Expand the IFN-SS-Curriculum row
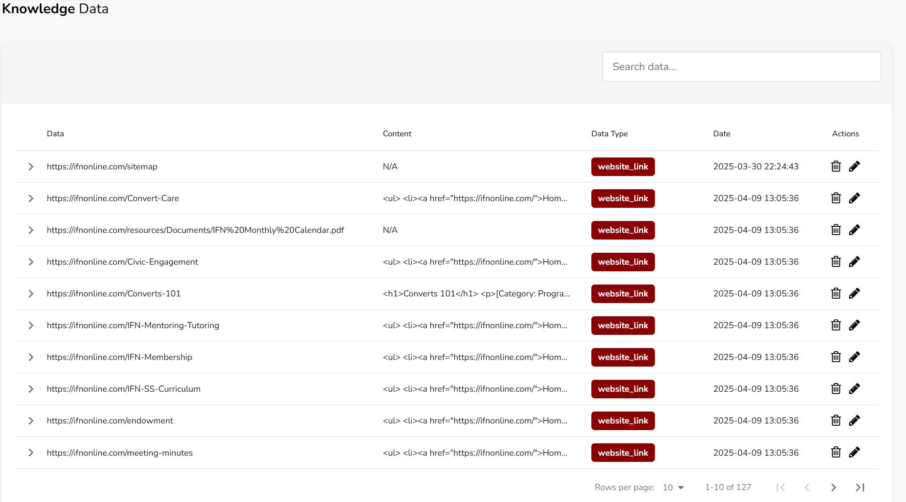The image size is (906, 502). pyautogui.click(x=31, y=389)
